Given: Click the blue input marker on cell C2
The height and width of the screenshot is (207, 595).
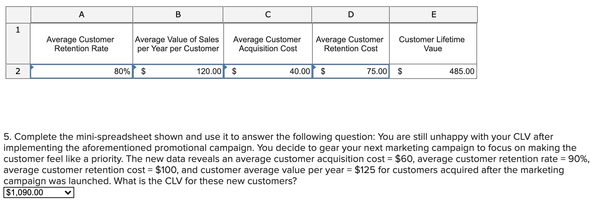Looking at the screenshot, I should 225,66.
